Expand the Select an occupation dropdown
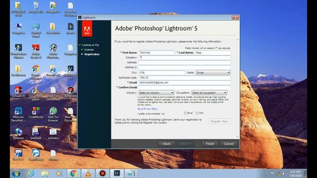 (x=209, y=92)
